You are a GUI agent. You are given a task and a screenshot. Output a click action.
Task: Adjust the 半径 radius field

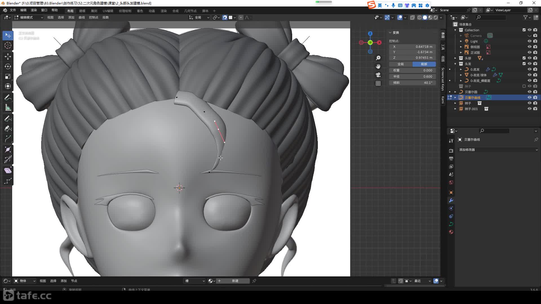click(x=413, y=77)
